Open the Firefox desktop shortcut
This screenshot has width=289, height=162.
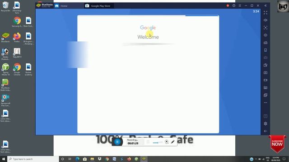(x=17, y=37)
